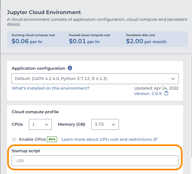This screenshot has width=192, height=174.
Task: Click the Version: 2.0.9 link
Action: (148, 94)
